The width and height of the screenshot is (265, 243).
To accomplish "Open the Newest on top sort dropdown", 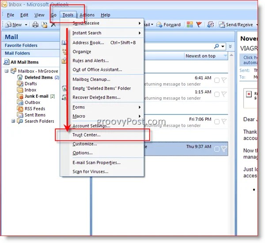I will click(206, 56).
